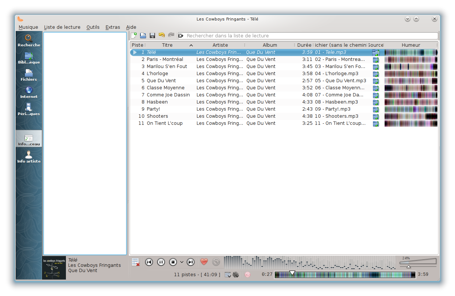
Task: Click the source icon for Hasbeen
Action: (376, 102)
